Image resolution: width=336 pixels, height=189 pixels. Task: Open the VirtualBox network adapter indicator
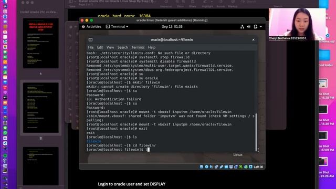coord(216,167)
